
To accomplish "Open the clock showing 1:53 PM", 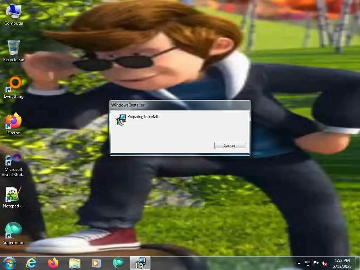I will [342, 263].
